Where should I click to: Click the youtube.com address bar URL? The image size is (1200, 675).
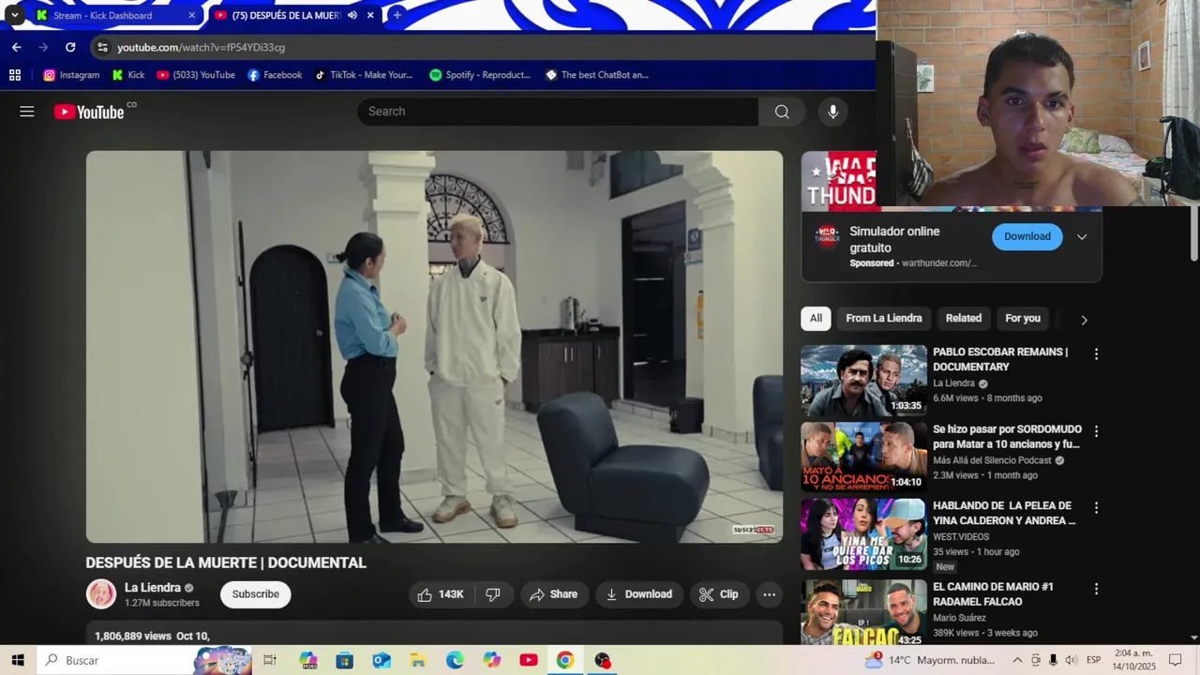(x=201, y=47)
